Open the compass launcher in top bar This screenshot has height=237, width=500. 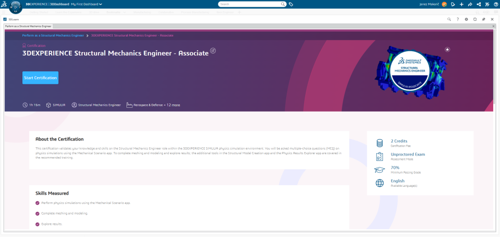[16, 7]
